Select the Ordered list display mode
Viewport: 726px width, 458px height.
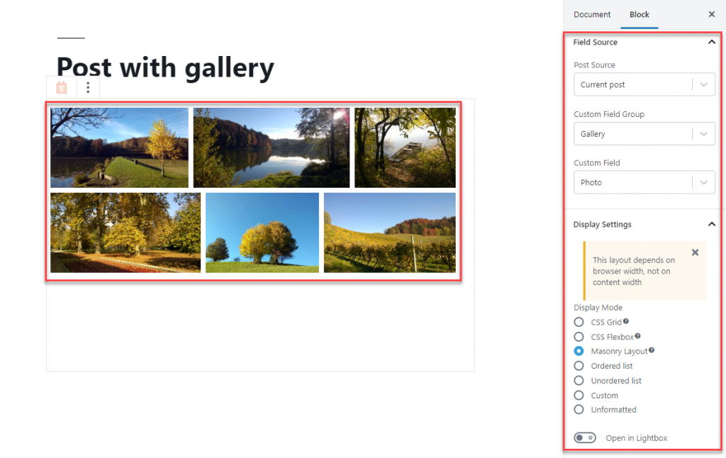[x=578, y=366]
